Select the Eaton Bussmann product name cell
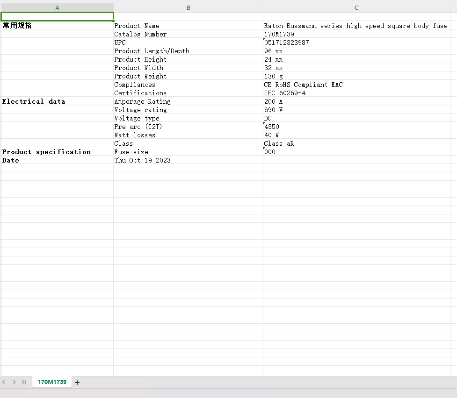 [x=356, y=25]
